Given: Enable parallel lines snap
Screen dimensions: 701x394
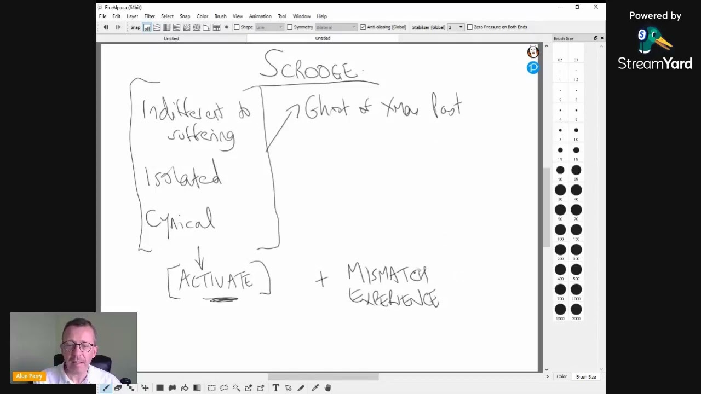Looking at the screenshot, I should (157, 27).
